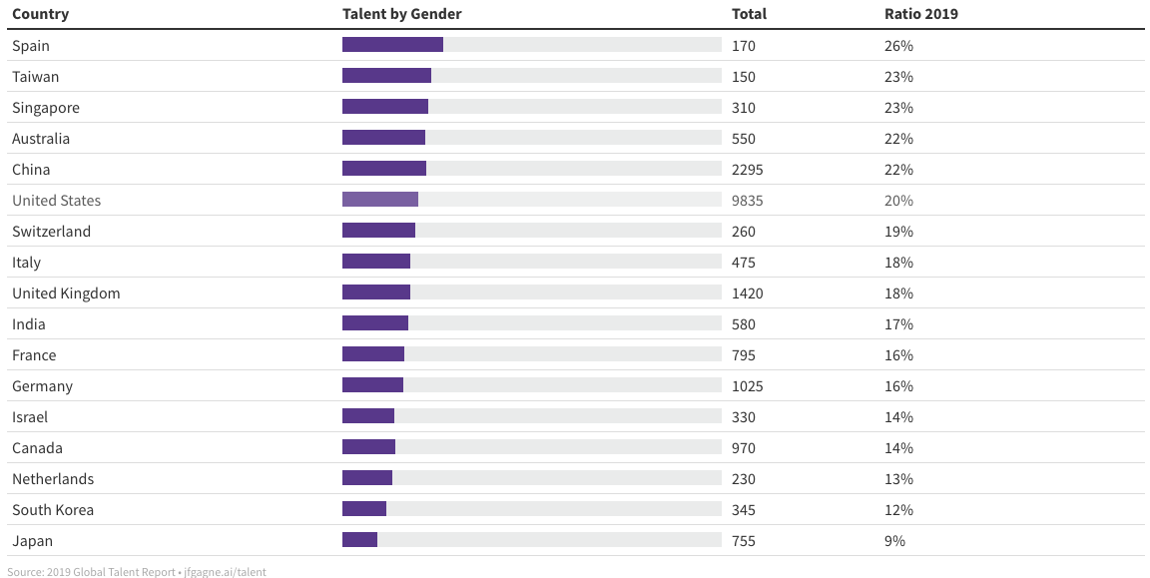Screen dimensions: 1150x578
Task: Click the Country column header
Action: [41, 14]
